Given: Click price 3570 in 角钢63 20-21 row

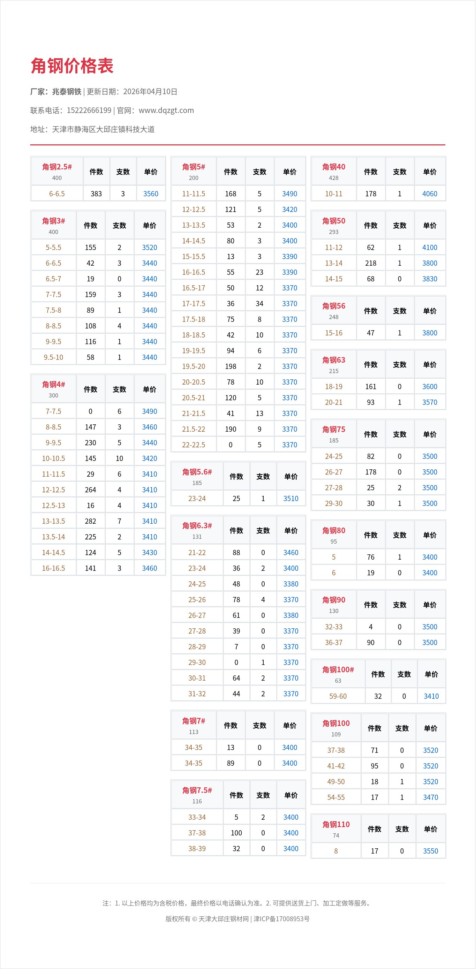Looking at the screenshot, I should (x=430, y=402).
